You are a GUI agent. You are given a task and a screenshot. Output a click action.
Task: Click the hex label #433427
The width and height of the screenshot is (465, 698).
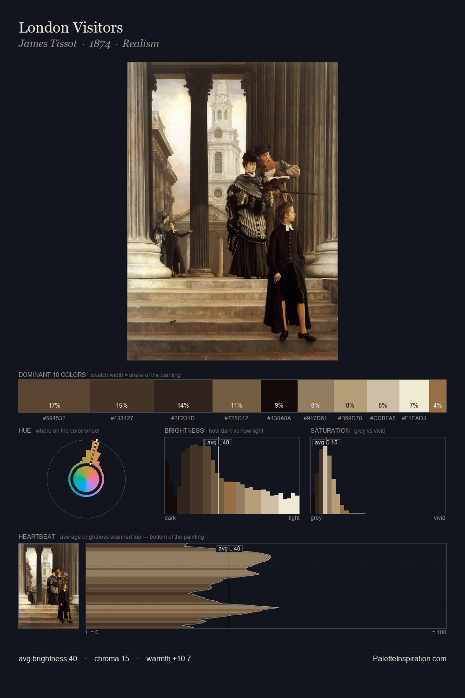122,418
